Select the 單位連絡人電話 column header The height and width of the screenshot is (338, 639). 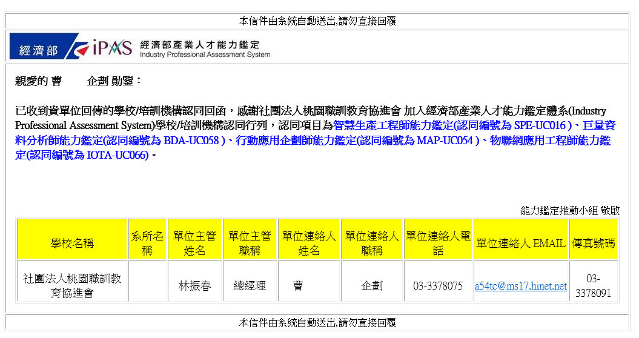(438, 239)
